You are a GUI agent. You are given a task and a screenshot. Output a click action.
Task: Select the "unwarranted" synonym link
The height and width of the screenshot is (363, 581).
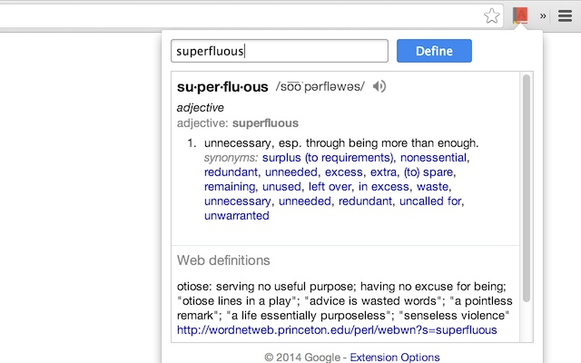coord(236,216)
